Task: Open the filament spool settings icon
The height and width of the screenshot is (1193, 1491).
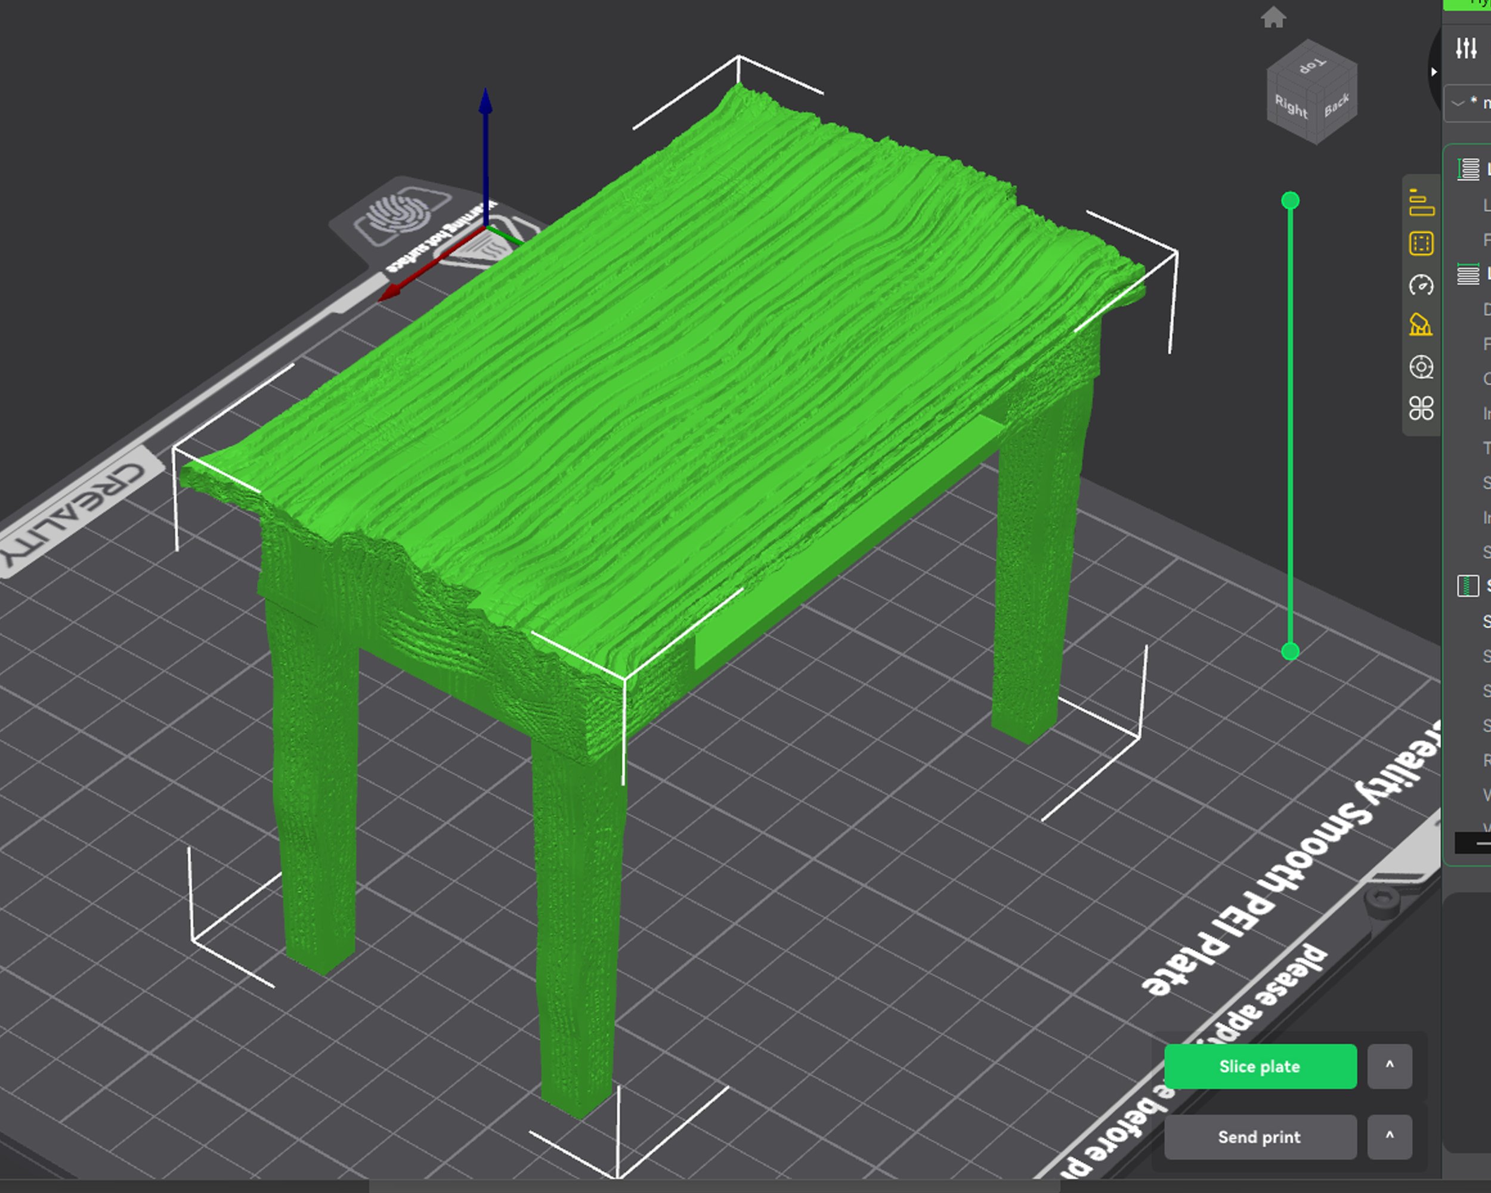Action: [x=1421, y=367]
